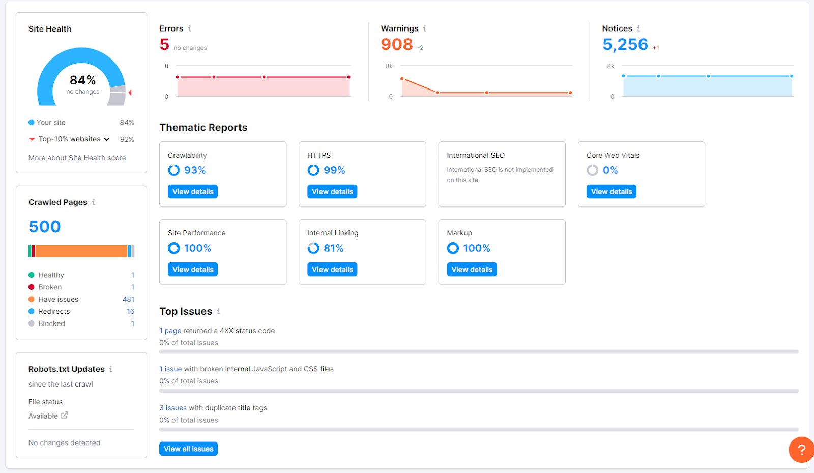Click the View all issues button
Image resolution: width=814 pixels, height=473 pixels.
189,449
